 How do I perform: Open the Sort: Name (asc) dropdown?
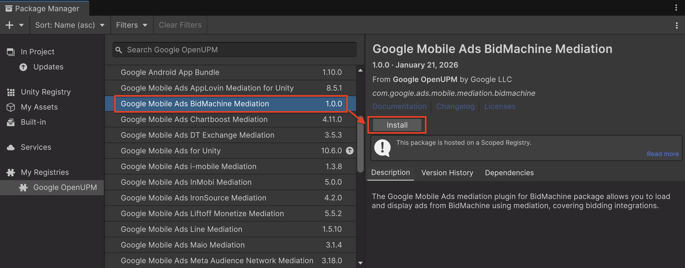click(70, 25)
